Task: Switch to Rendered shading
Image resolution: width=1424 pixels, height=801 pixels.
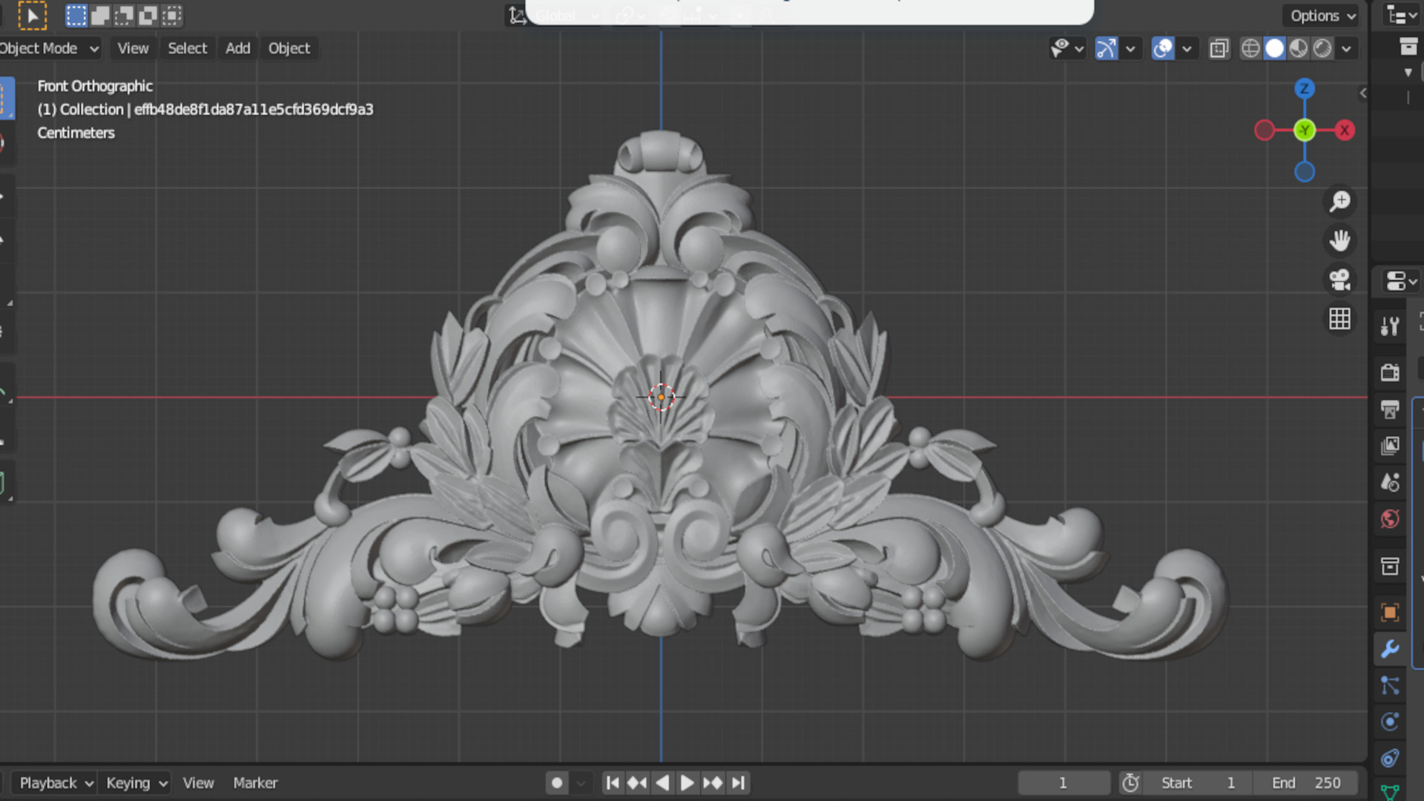Action: coord(1322,48)
